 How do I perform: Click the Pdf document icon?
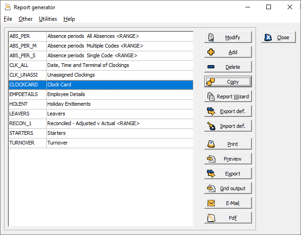(211, 218)
